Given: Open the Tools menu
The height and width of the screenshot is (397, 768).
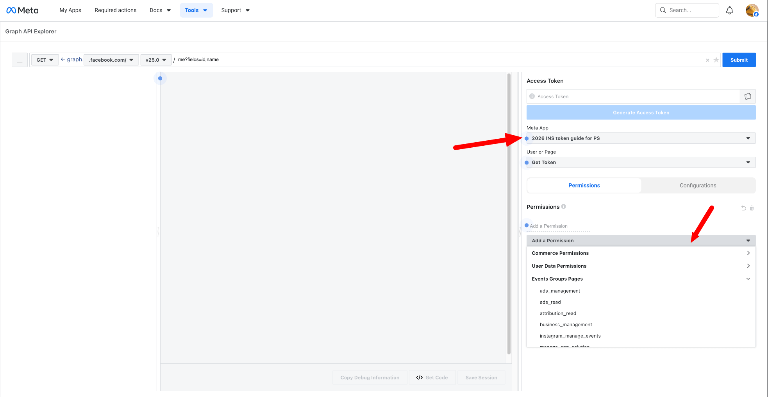Looking at the screenshot, I should pyautogui.click(x=196, y=10).
